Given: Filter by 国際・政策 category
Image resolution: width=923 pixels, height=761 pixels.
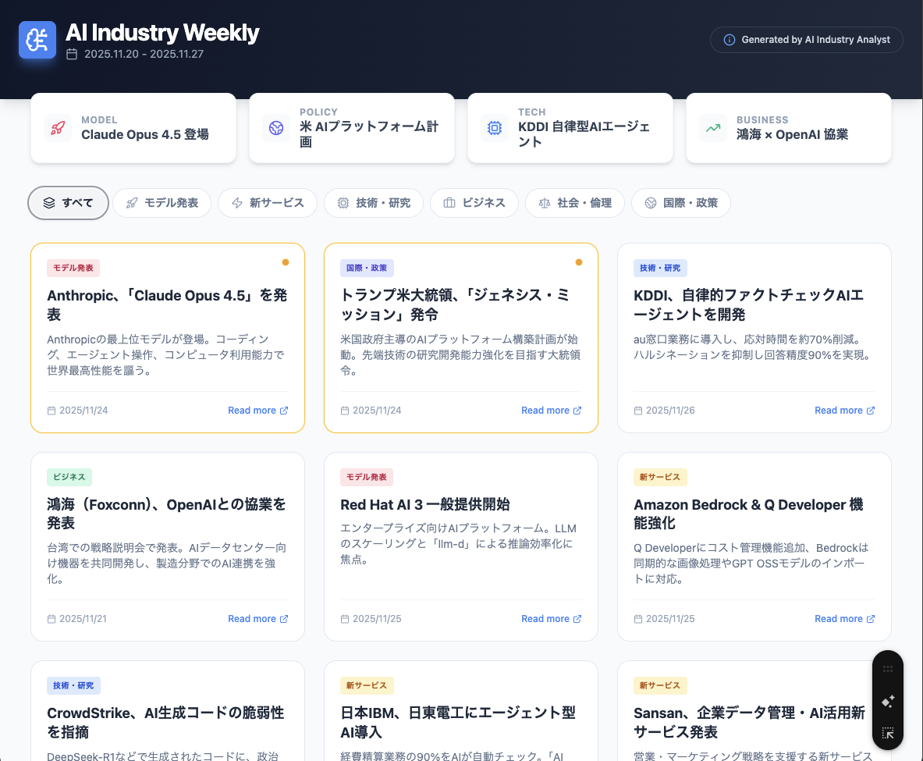Looking at the screenshot, I should 681,203.
